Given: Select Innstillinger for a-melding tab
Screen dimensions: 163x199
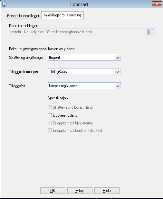Looking at the screenshot, I should [x=62, y=15].
